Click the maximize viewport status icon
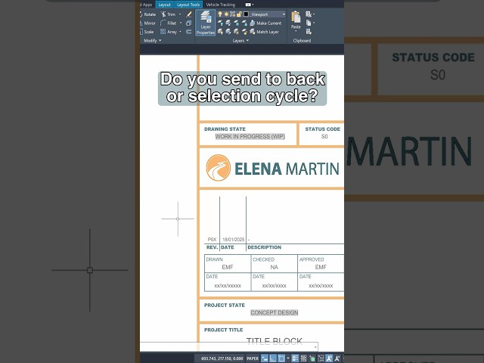The height and width of the screenshot is (363, 484). pos(321,358)
